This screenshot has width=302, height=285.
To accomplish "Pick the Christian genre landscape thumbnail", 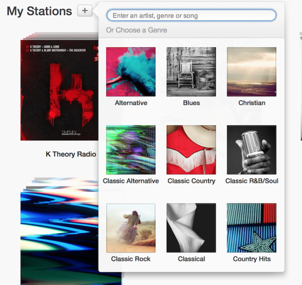I will point(252,72).
